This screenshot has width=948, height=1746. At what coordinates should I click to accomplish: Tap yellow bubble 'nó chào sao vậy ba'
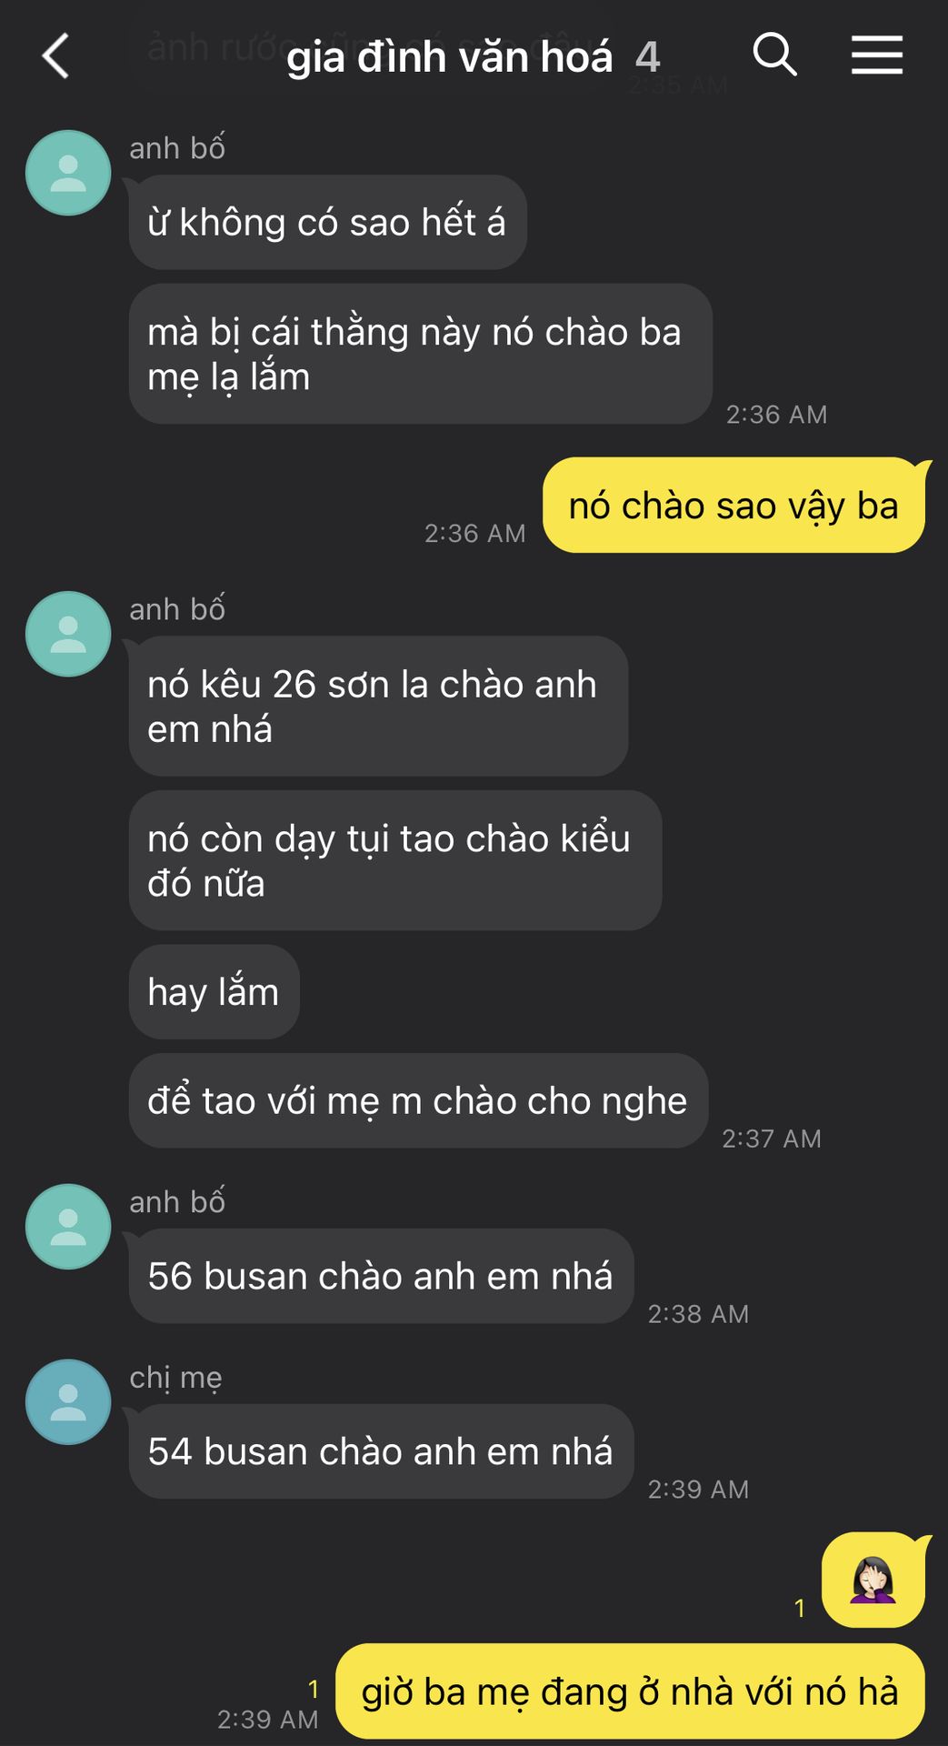(x=734, y=505)
